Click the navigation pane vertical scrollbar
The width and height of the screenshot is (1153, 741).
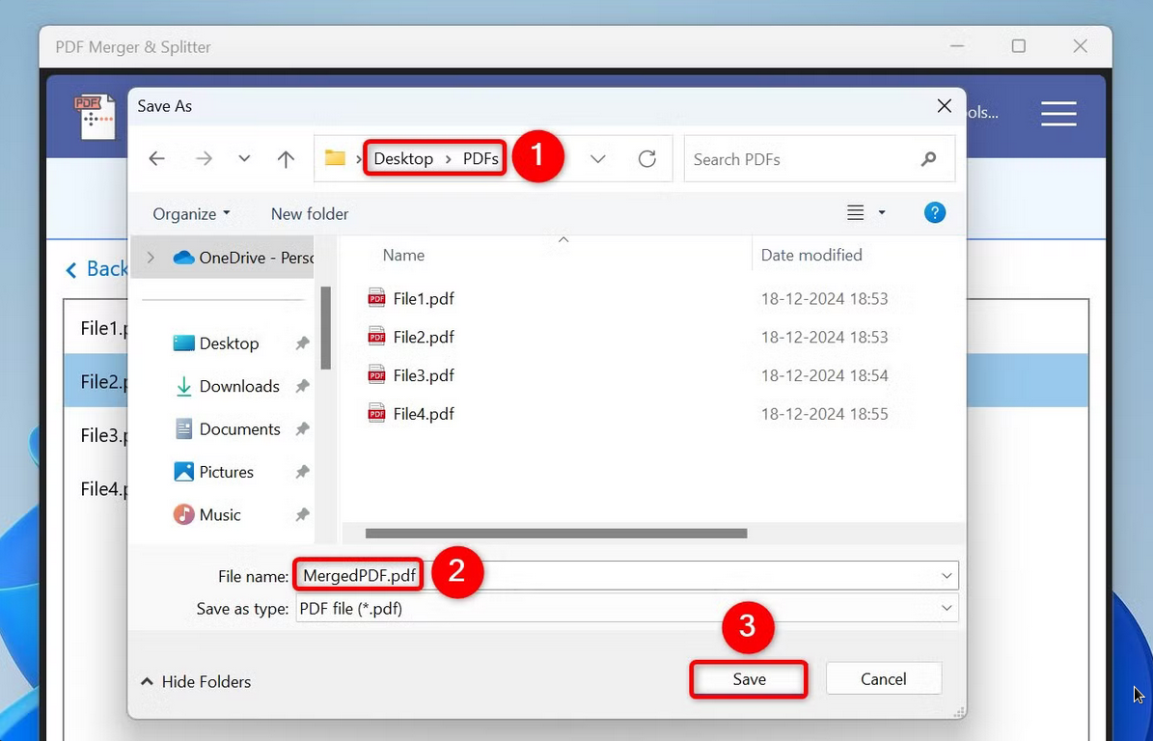[325, 328]
